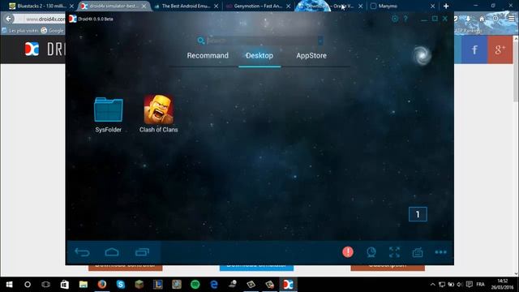Viewport: 519px width, 292px height.
Task: Open the Pocket icon in Firefox toolbar
Action: [456, 19]
